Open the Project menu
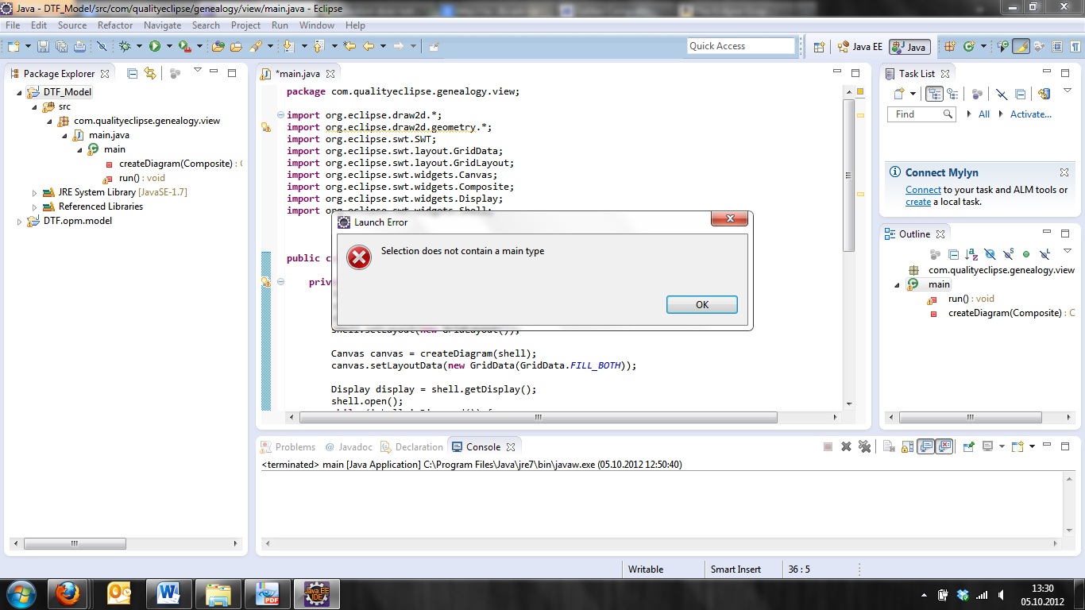Screen dimensions: 1085x610 pos(245,25)
